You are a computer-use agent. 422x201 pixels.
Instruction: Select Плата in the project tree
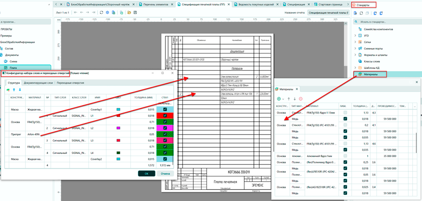click(13, 68)
